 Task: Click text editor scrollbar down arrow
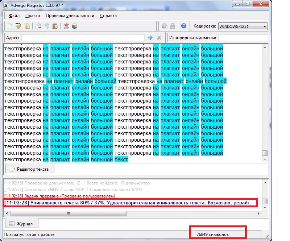(265, 159)
